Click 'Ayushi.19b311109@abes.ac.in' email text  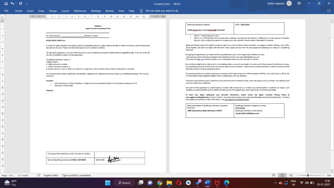coord(247,113)
